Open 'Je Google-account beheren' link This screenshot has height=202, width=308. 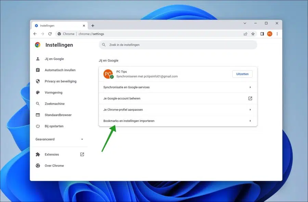tap(178, 98)
